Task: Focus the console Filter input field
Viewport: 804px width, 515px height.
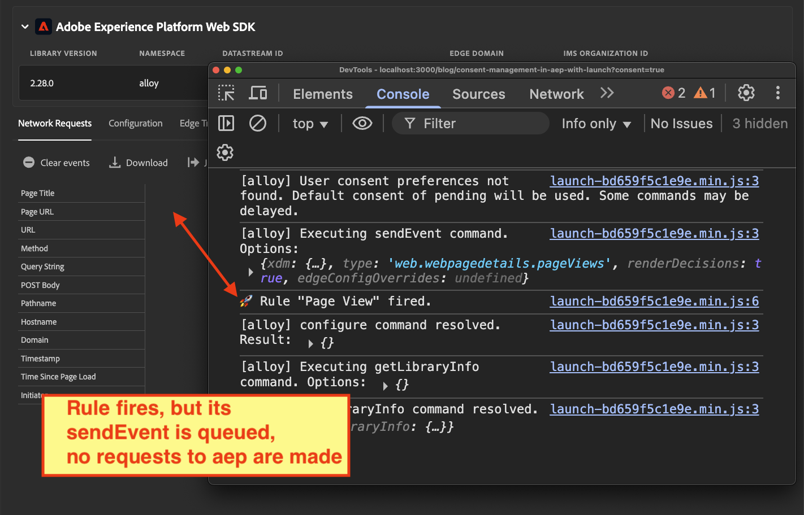Action: pyautogui.click(x=470, y=123)
